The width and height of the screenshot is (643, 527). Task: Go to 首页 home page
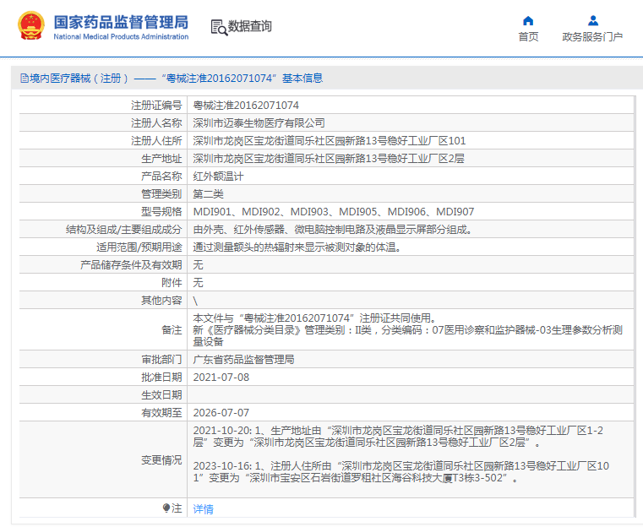tap(528, 36)
